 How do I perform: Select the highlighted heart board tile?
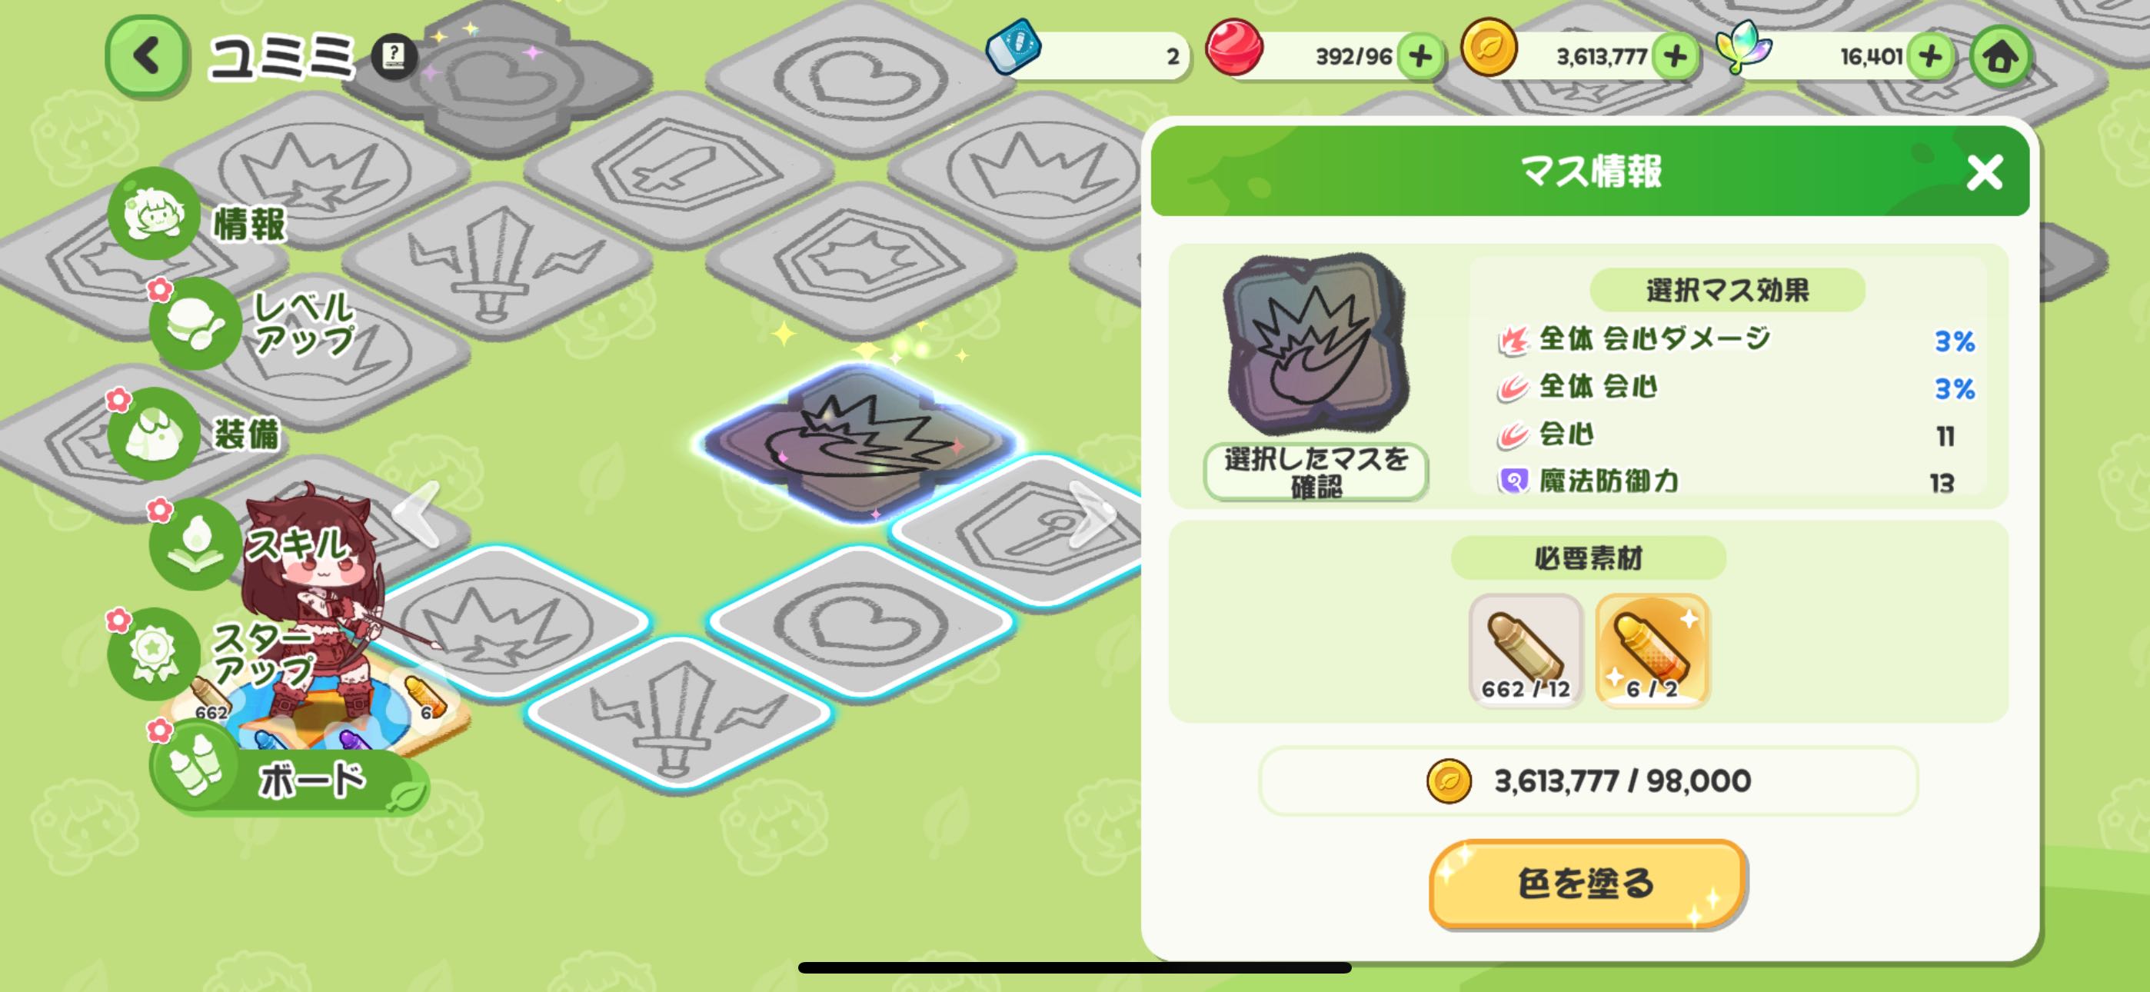pyautogui.click(x=861, y=622)
